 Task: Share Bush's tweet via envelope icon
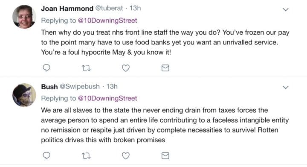[x=165, y=155]
